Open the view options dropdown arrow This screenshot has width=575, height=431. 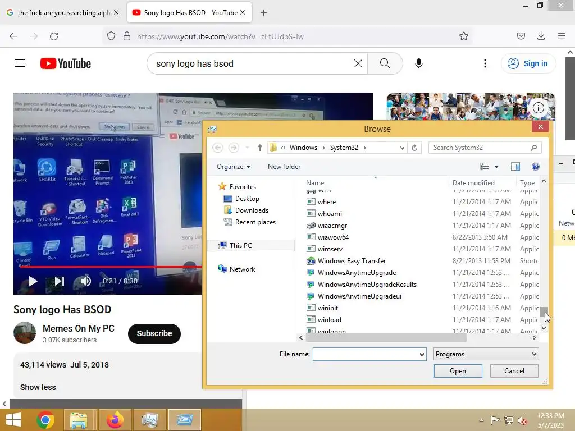tap(496, 167)
